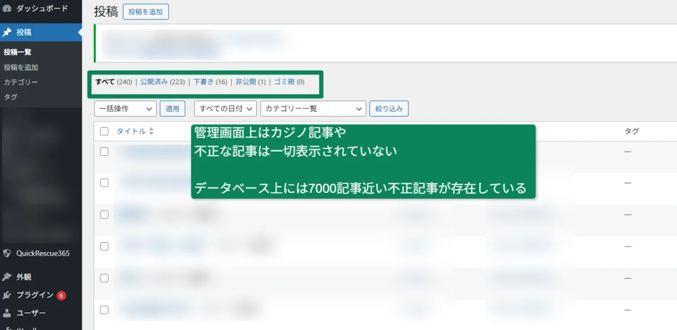
Task: Open the カテゴリー一覧 category dropdown
Action: coord(313,109)
